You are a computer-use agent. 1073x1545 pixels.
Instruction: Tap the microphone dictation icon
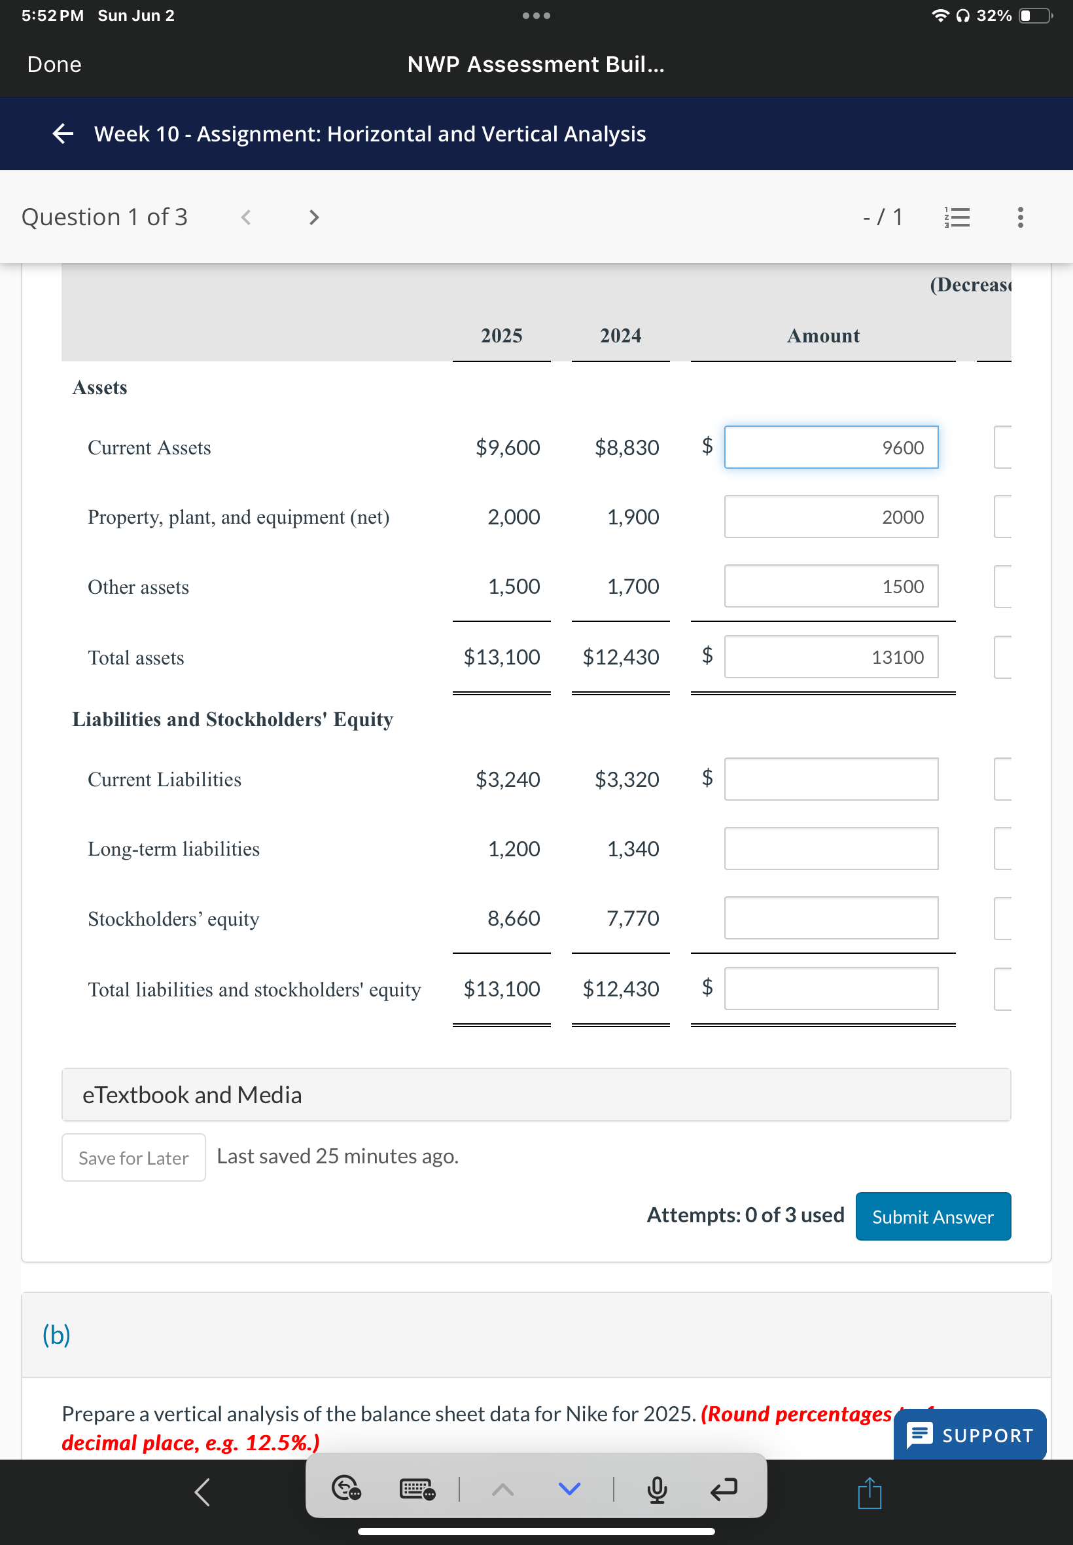pyautogui.click(x=657, y=1489)
